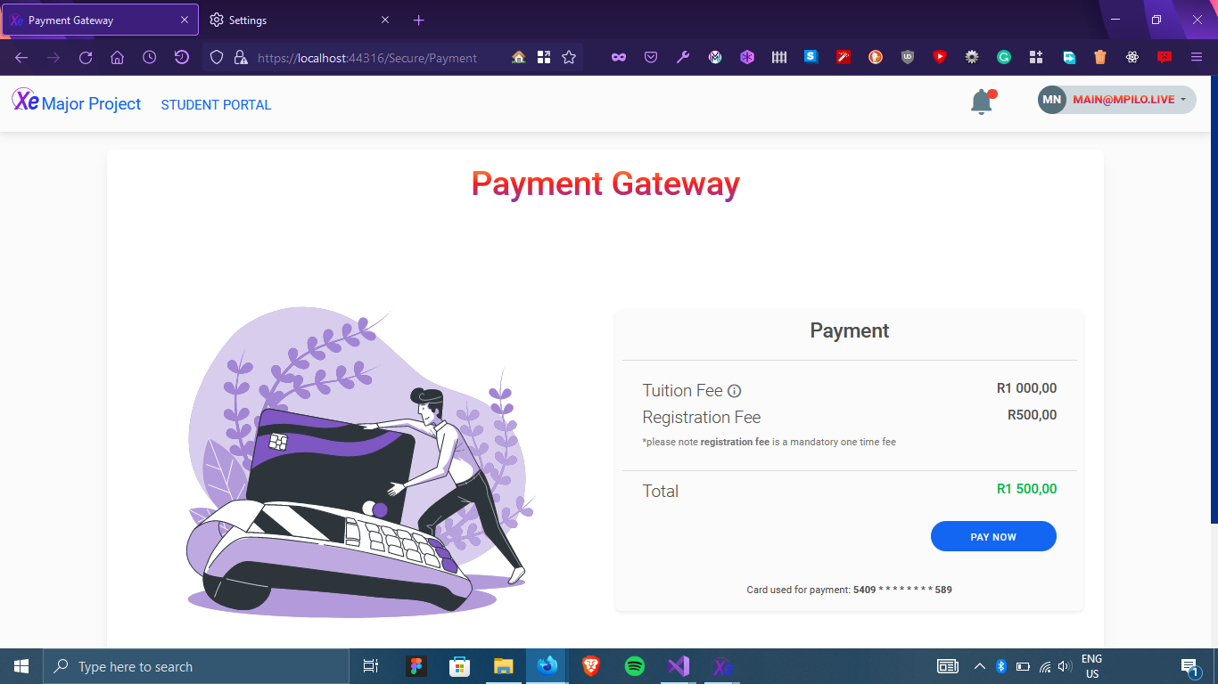Open browser history clock icon

tap(149, 57)
